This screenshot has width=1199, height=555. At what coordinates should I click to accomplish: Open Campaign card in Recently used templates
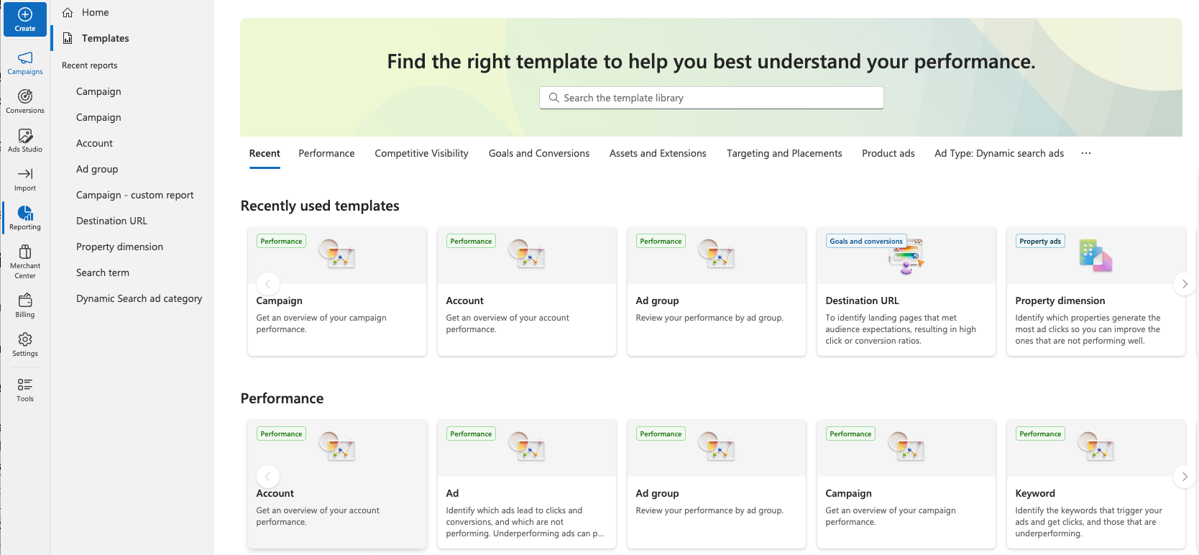[337, 291]
